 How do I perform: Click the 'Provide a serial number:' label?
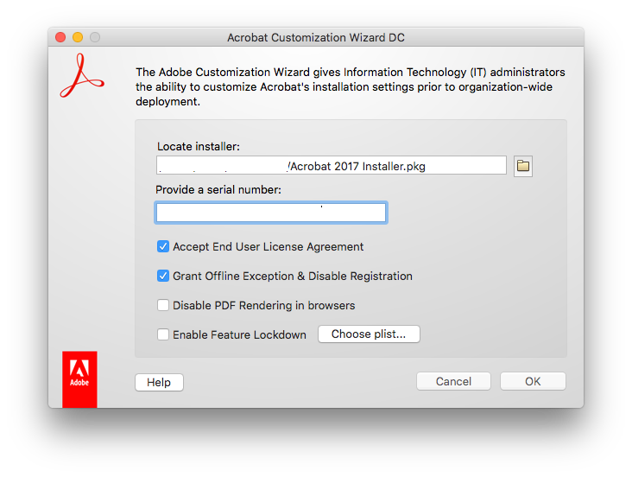218,189
